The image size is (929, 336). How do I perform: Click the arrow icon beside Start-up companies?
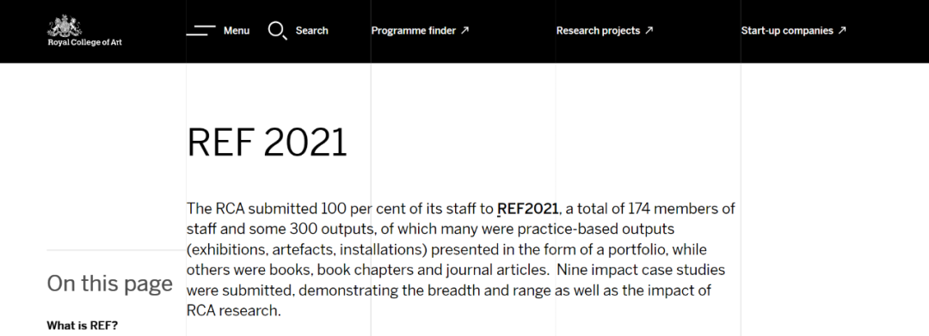click(x=842, y=30)
